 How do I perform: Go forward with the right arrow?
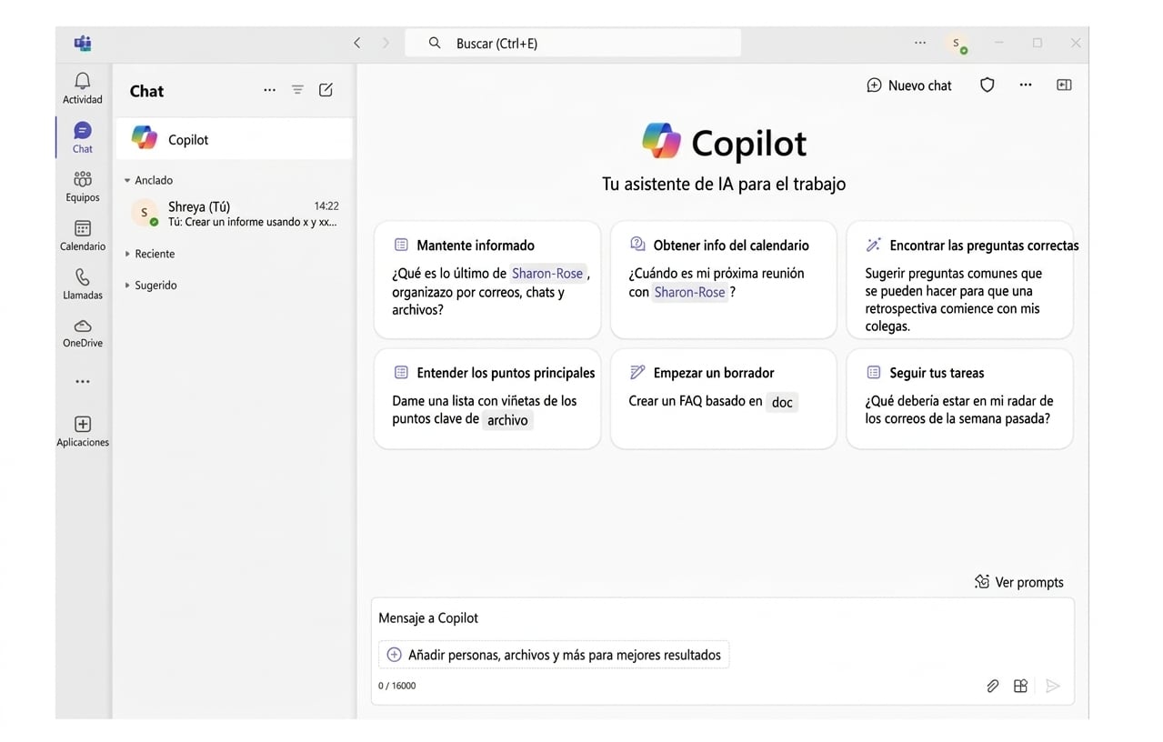[x=386, y=43]
